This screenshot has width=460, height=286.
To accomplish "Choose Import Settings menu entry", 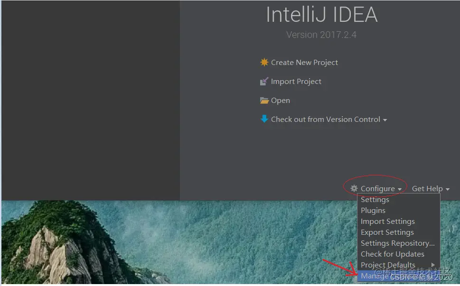I will click(388, 221).
